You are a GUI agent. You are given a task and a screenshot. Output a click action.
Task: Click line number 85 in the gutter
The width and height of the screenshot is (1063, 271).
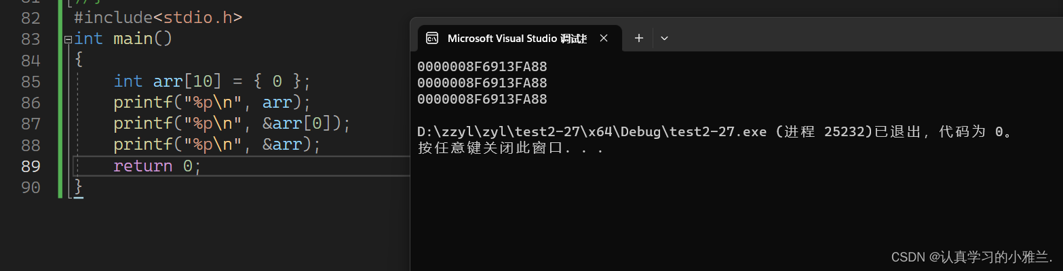[31, 82]
